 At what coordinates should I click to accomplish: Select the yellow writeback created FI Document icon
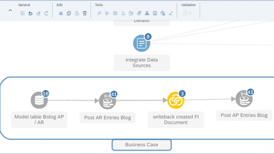pyautogui.click(x=176, y=100)
